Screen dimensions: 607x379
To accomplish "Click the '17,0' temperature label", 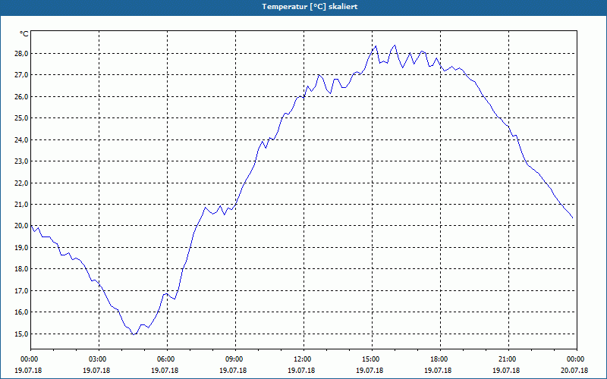I will [x=21, y=290].
